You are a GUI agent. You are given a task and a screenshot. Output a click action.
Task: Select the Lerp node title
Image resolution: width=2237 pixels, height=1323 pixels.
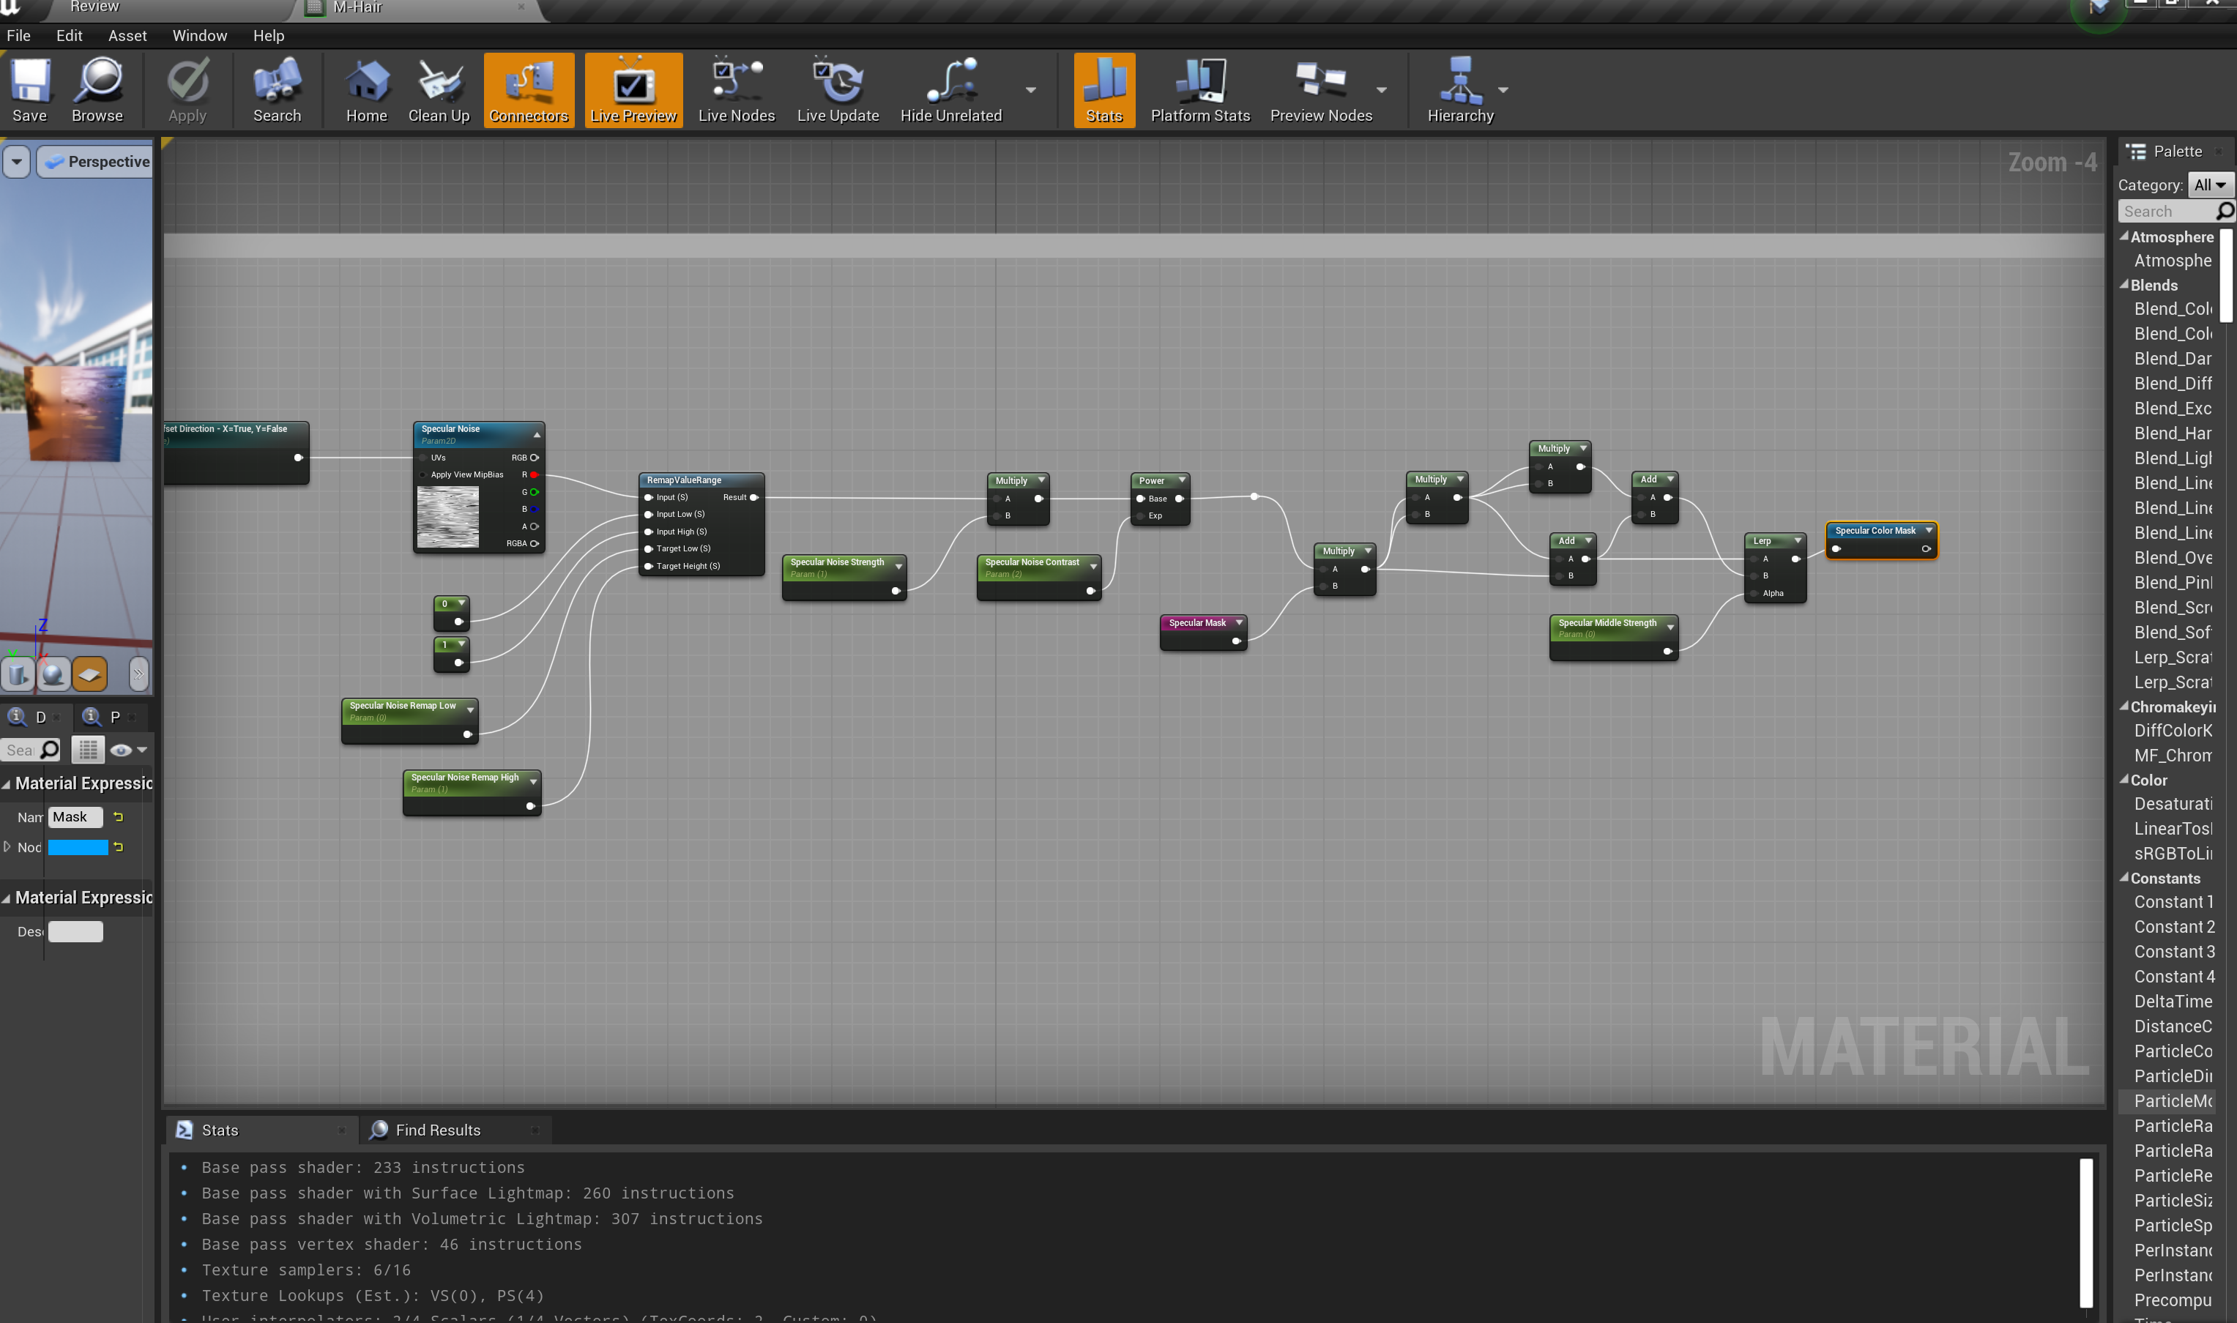click(x=1763, y=540)
